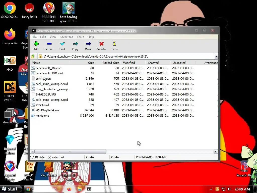Open the Favorites menu
Image resolution: width=257 pixels, height=193 pixels.
tap(66, 37)
